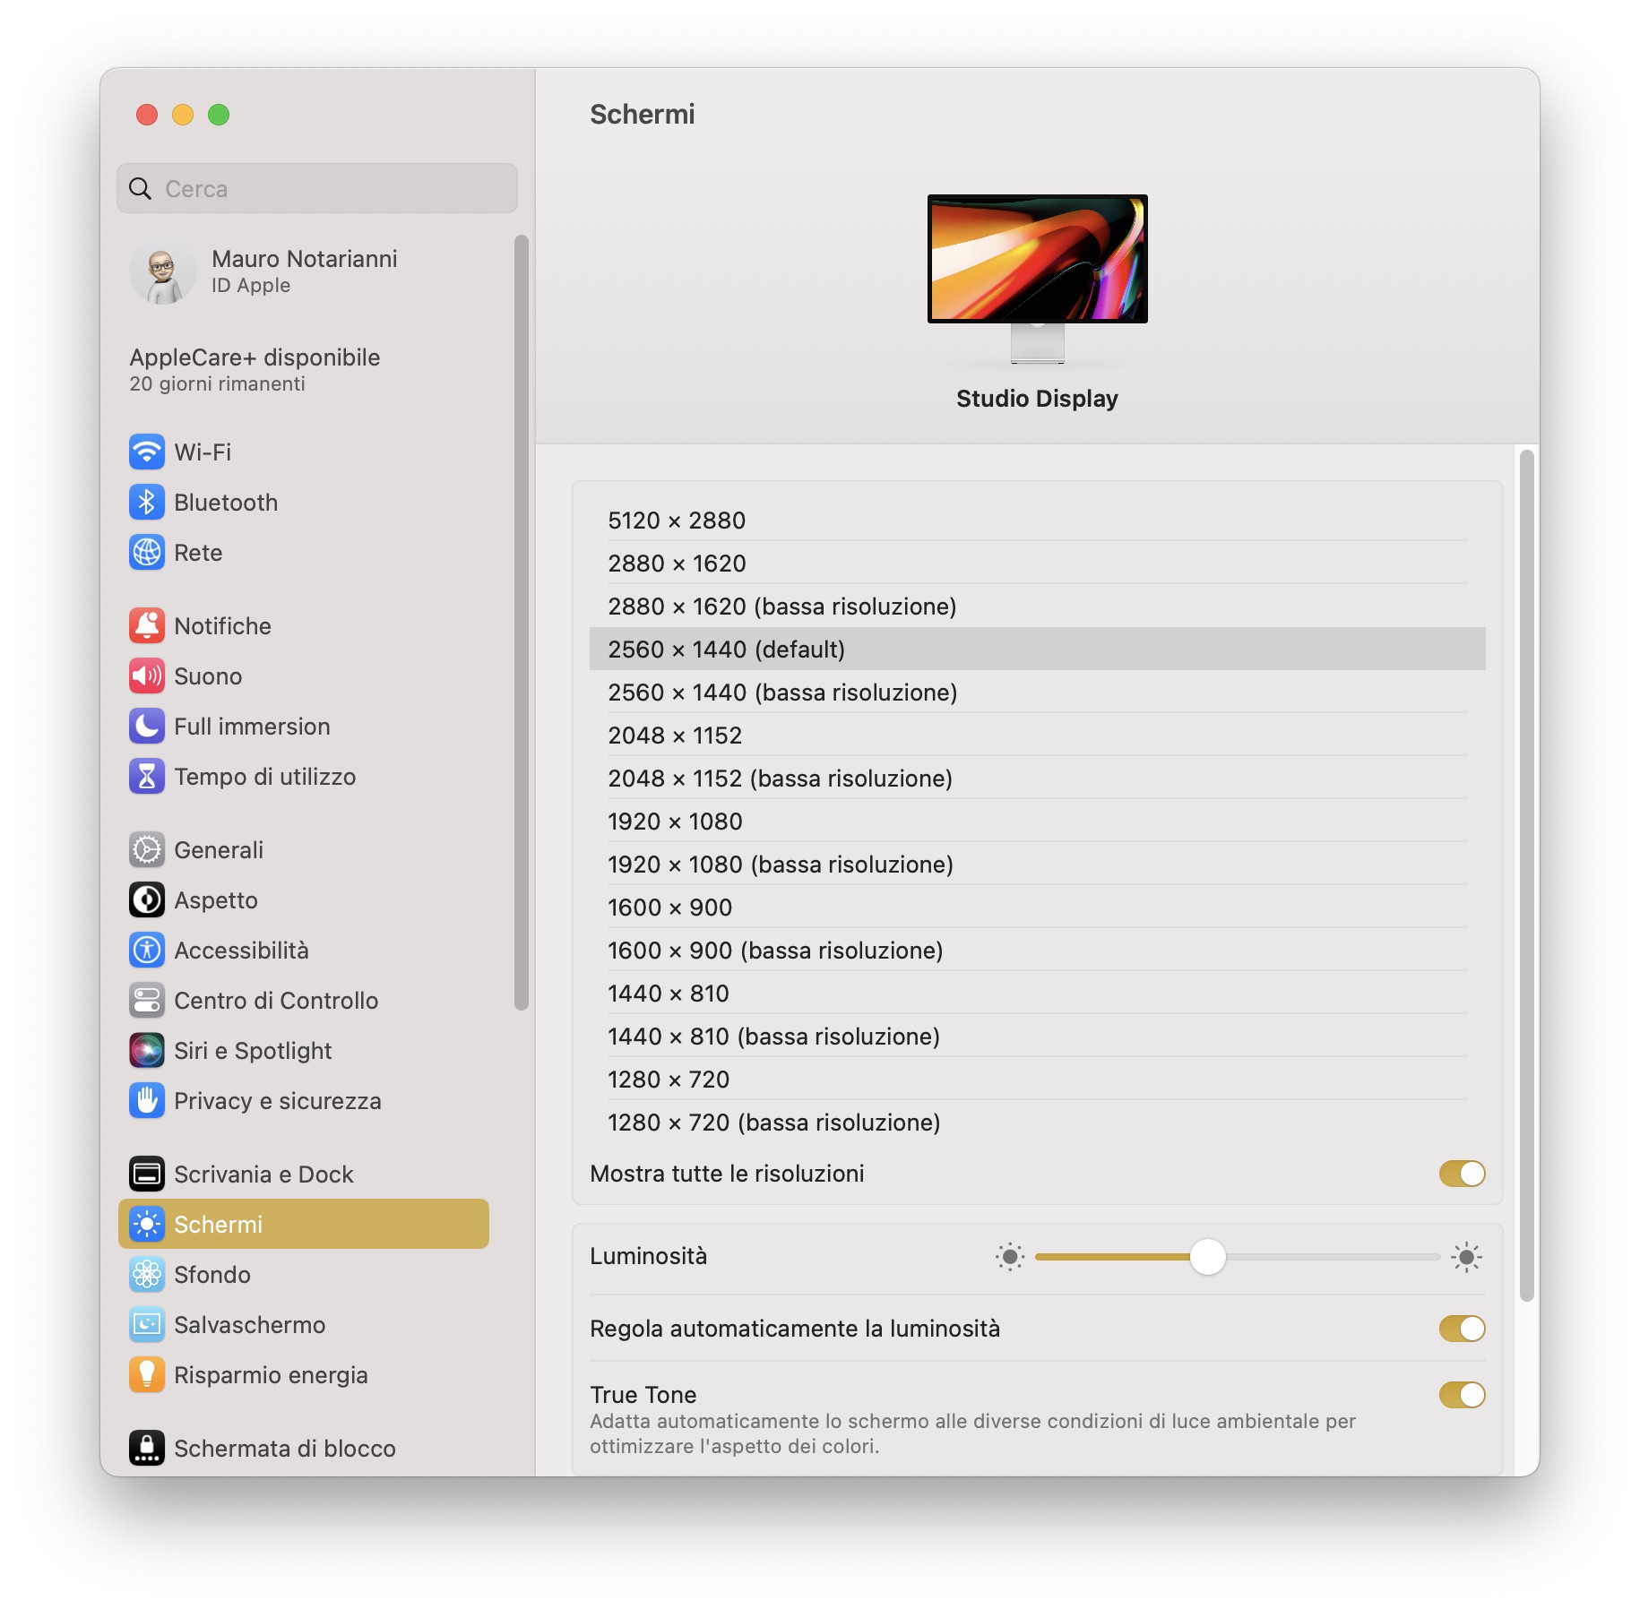Click the sidebar scrollbar

pyautogui.click(x=522, y=623)
